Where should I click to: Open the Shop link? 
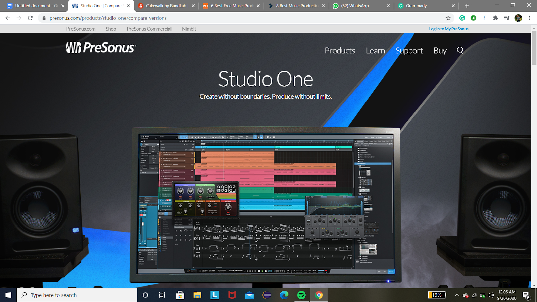click(x=111, y=29)
